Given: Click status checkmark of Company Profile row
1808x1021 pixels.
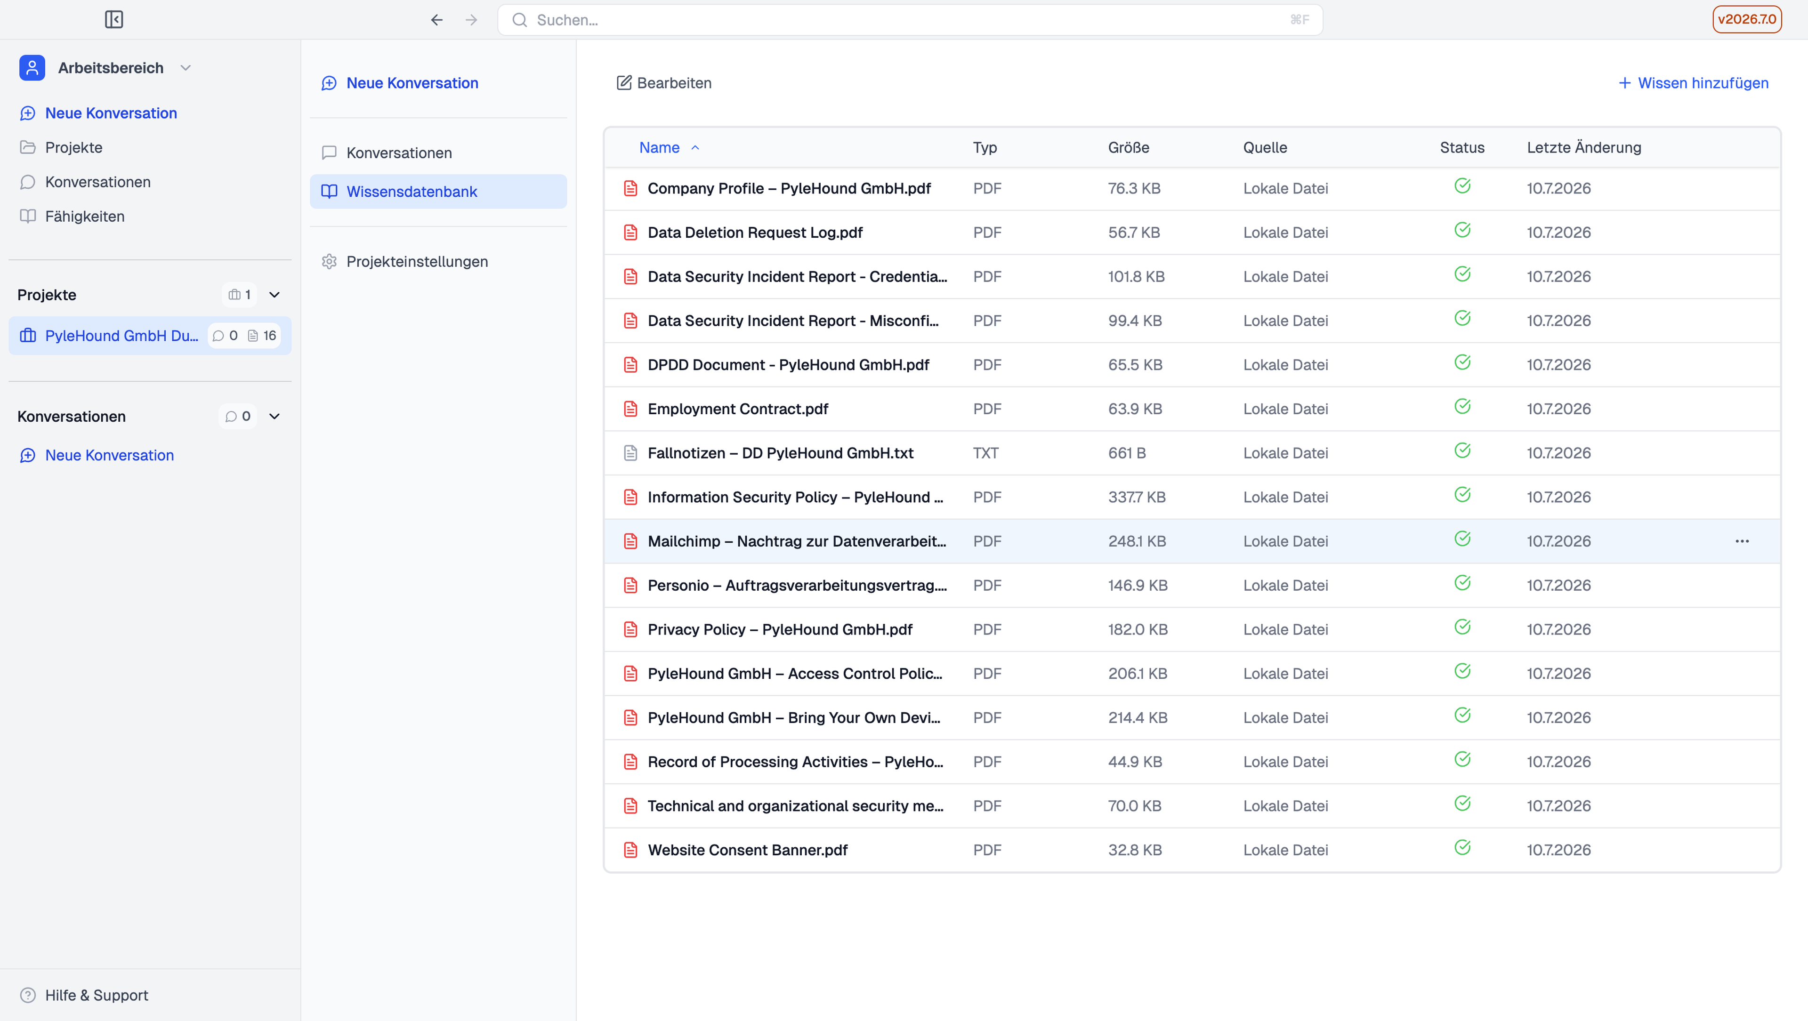Looking at the screenshot, I should [1463, 186].
